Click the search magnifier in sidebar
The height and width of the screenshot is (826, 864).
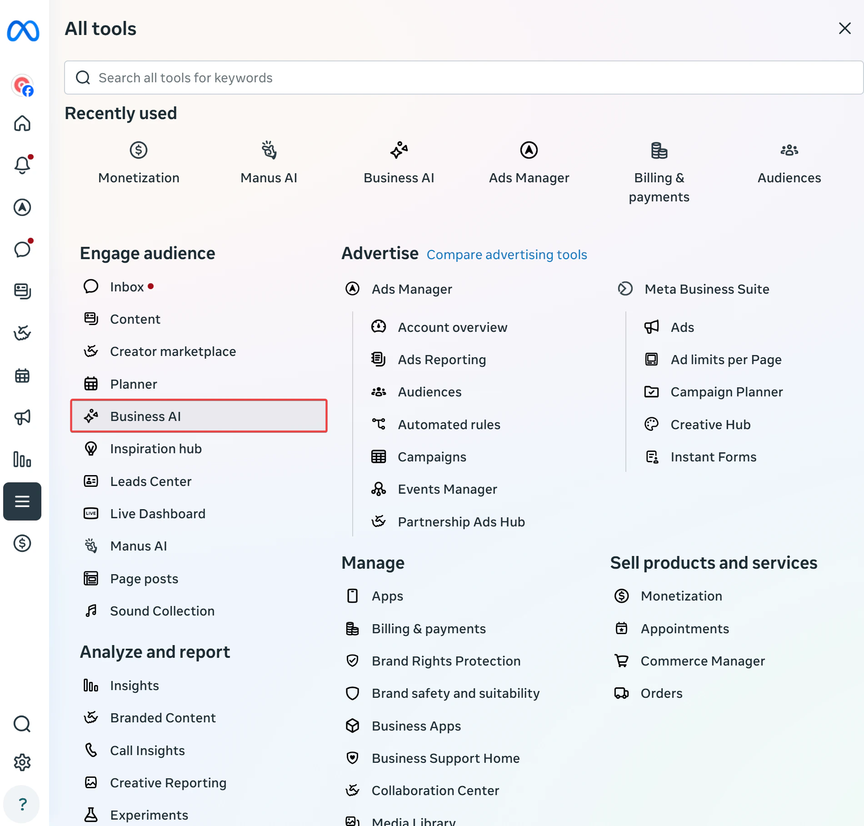(x=22, y=724)
